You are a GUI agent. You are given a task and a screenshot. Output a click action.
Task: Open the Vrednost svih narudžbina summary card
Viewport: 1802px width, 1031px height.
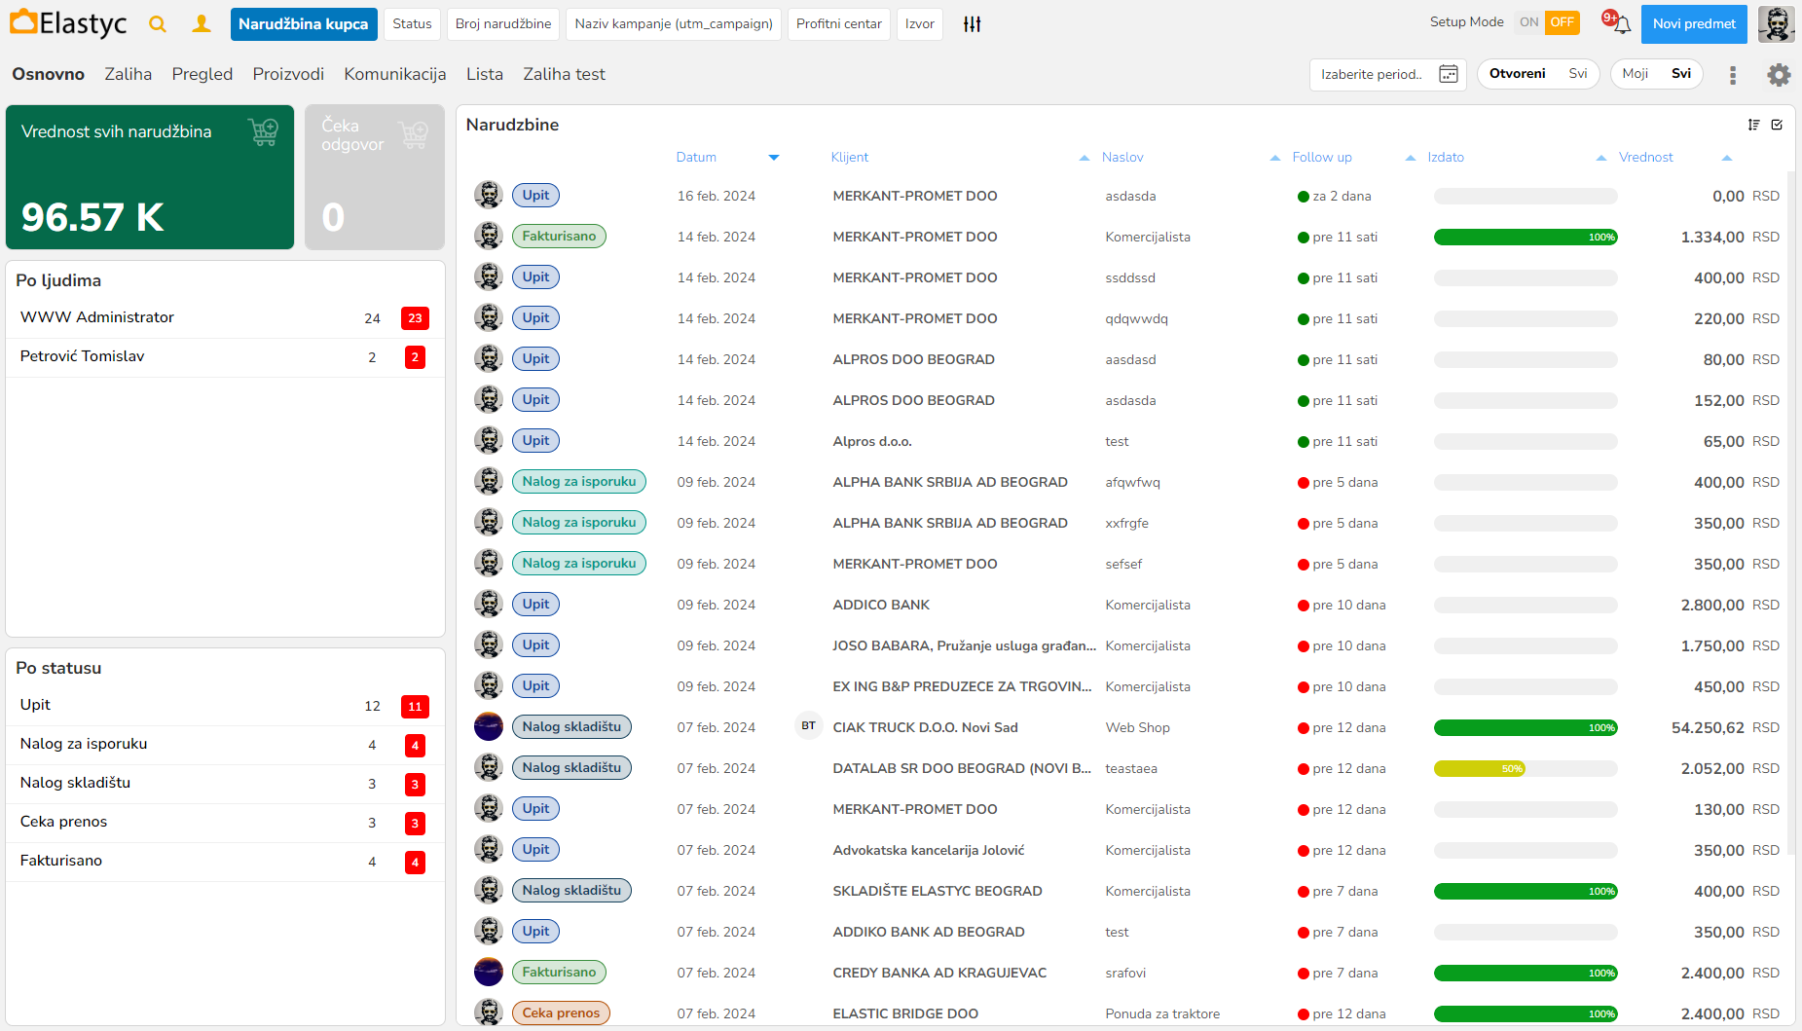(150, 177)
